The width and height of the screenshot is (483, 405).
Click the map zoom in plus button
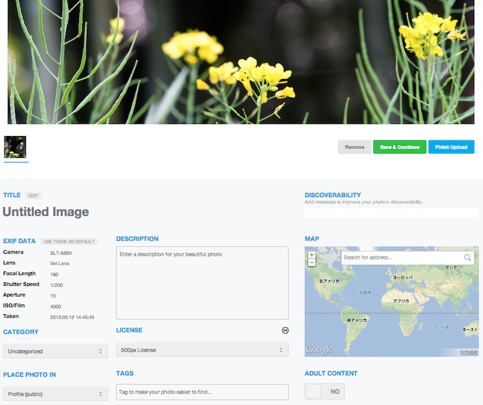(312, 255)
